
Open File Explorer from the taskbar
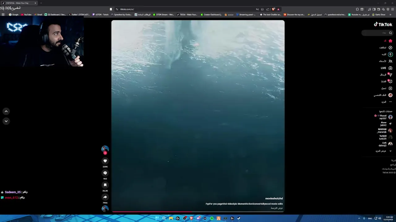pos(171,218)
